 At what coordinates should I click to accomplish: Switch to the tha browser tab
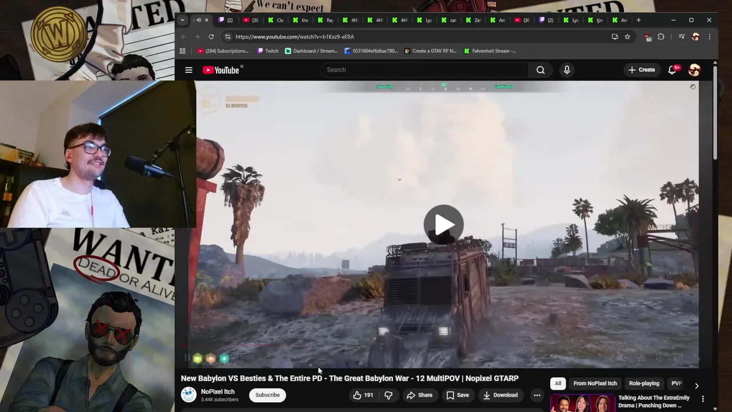coord(300,20)
